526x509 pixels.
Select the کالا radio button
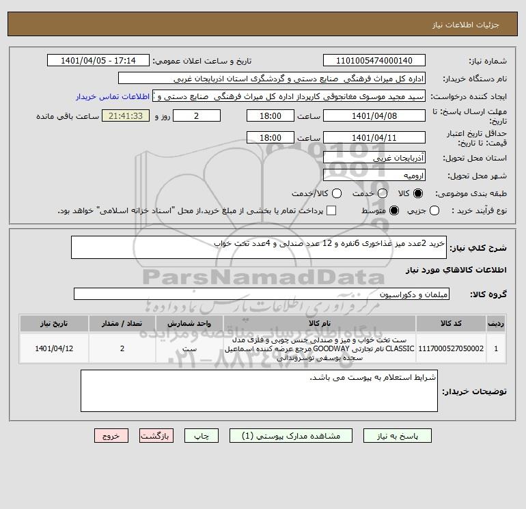click(418, 193)
